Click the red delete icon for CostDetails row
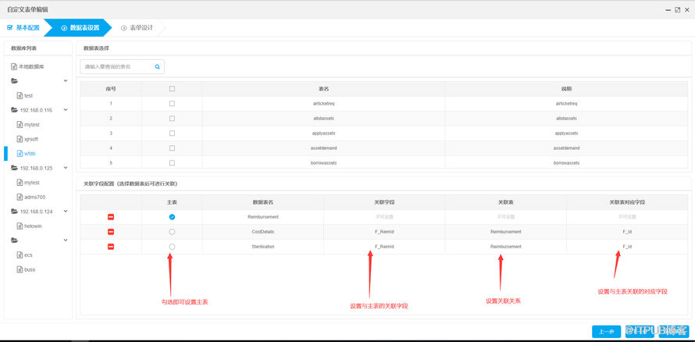This screenshot has width=695, height=342. pos(111,232)
